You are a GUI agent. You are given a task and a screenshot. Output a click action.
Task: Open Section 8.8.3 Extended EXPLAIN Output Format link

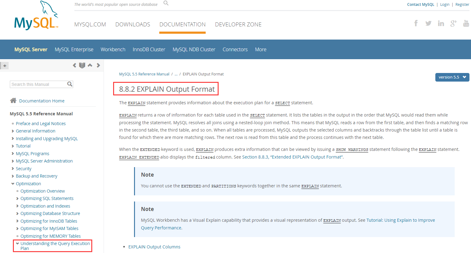[x=292, y=157]
